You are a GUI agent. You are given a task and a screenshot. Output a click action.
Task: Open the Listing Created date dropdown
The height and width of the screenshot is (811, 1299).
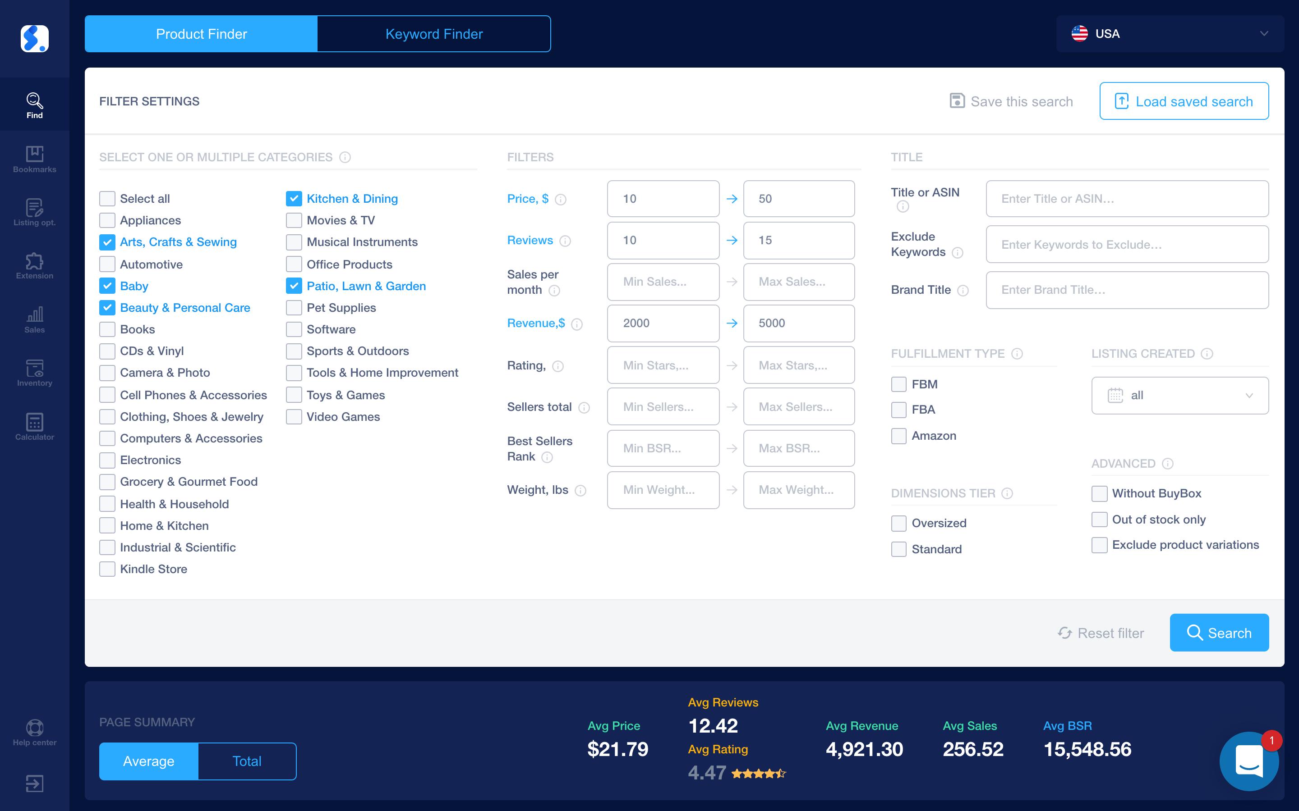click(1180, 396)
